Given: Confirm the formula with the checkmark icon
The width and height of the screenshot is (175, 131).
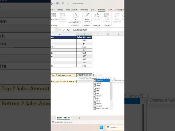Looking at the screenshot, I should (x=64, y=30).
